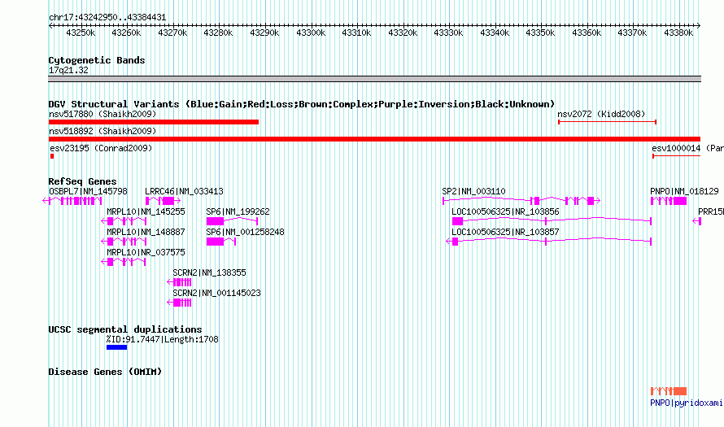Select the LOC100506325|NR_103856 transcript glyph
The height and width of the screenshot is (427, 724).
click(x=552, y=221)
